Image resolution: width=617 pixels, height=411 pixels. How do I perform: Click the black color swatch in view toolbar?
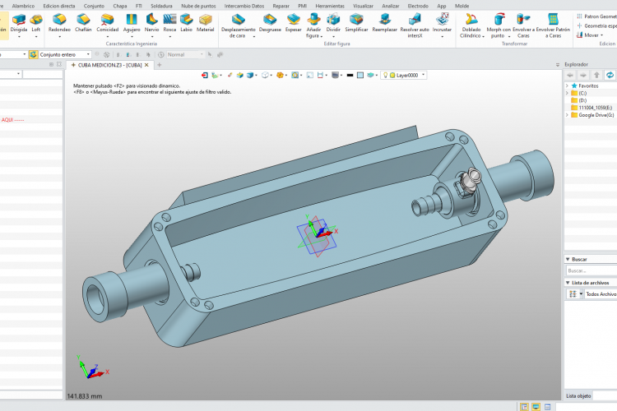350,75
